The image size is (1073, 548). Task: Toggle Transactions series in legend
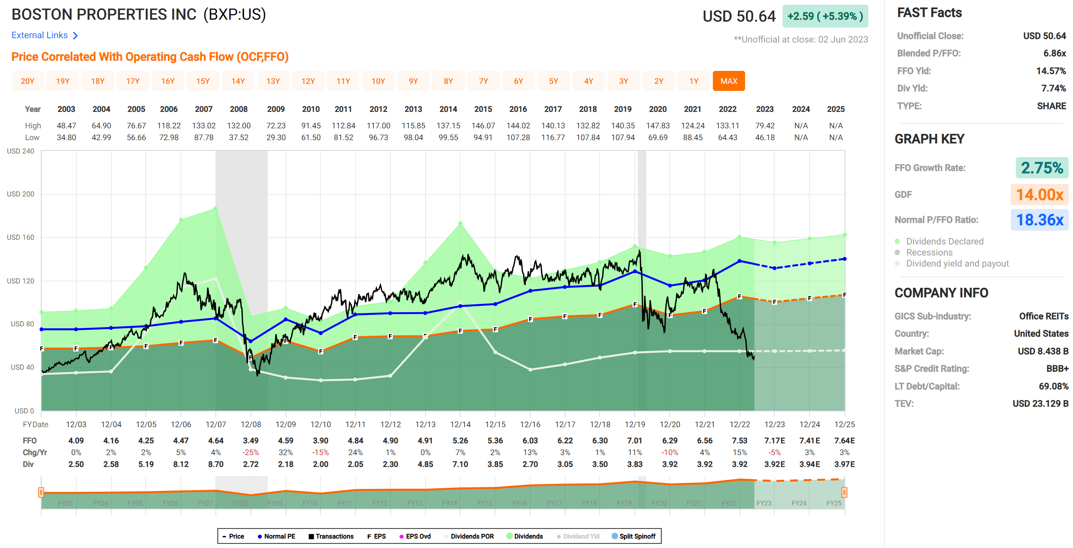click(331, 536)
